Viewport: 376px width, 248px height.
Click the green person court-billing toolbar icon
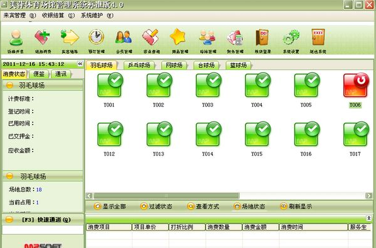pos(16,38)
